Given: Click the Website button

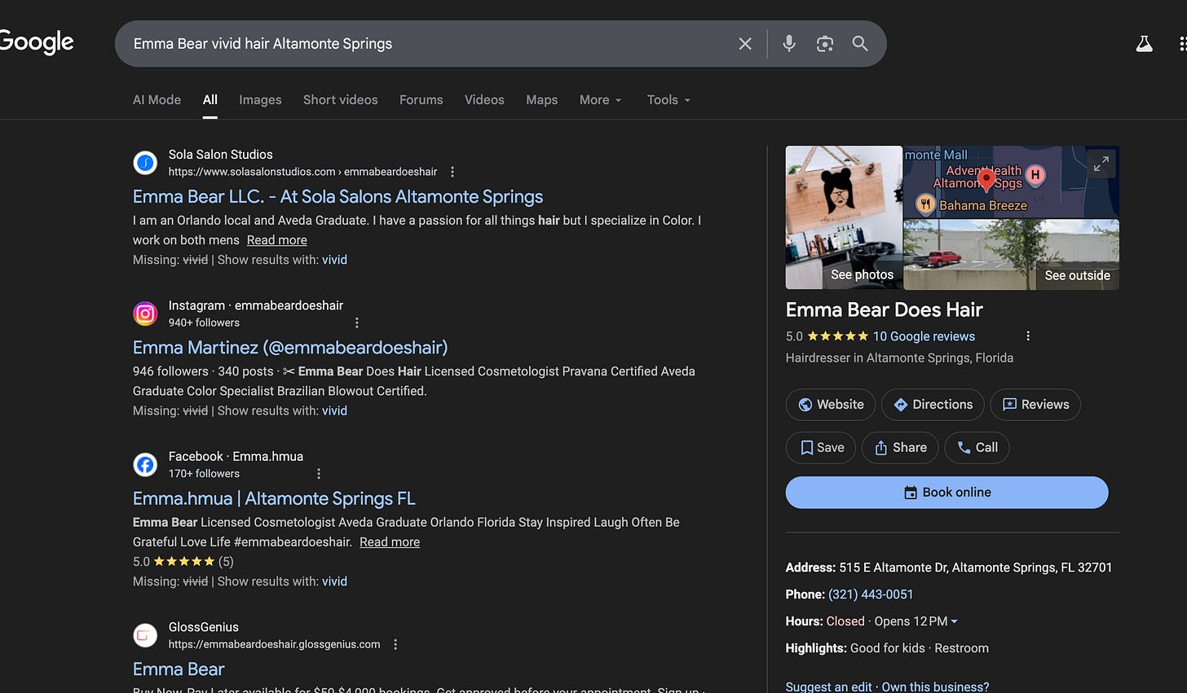Looking at the screenshot, I should pos(831,405).
